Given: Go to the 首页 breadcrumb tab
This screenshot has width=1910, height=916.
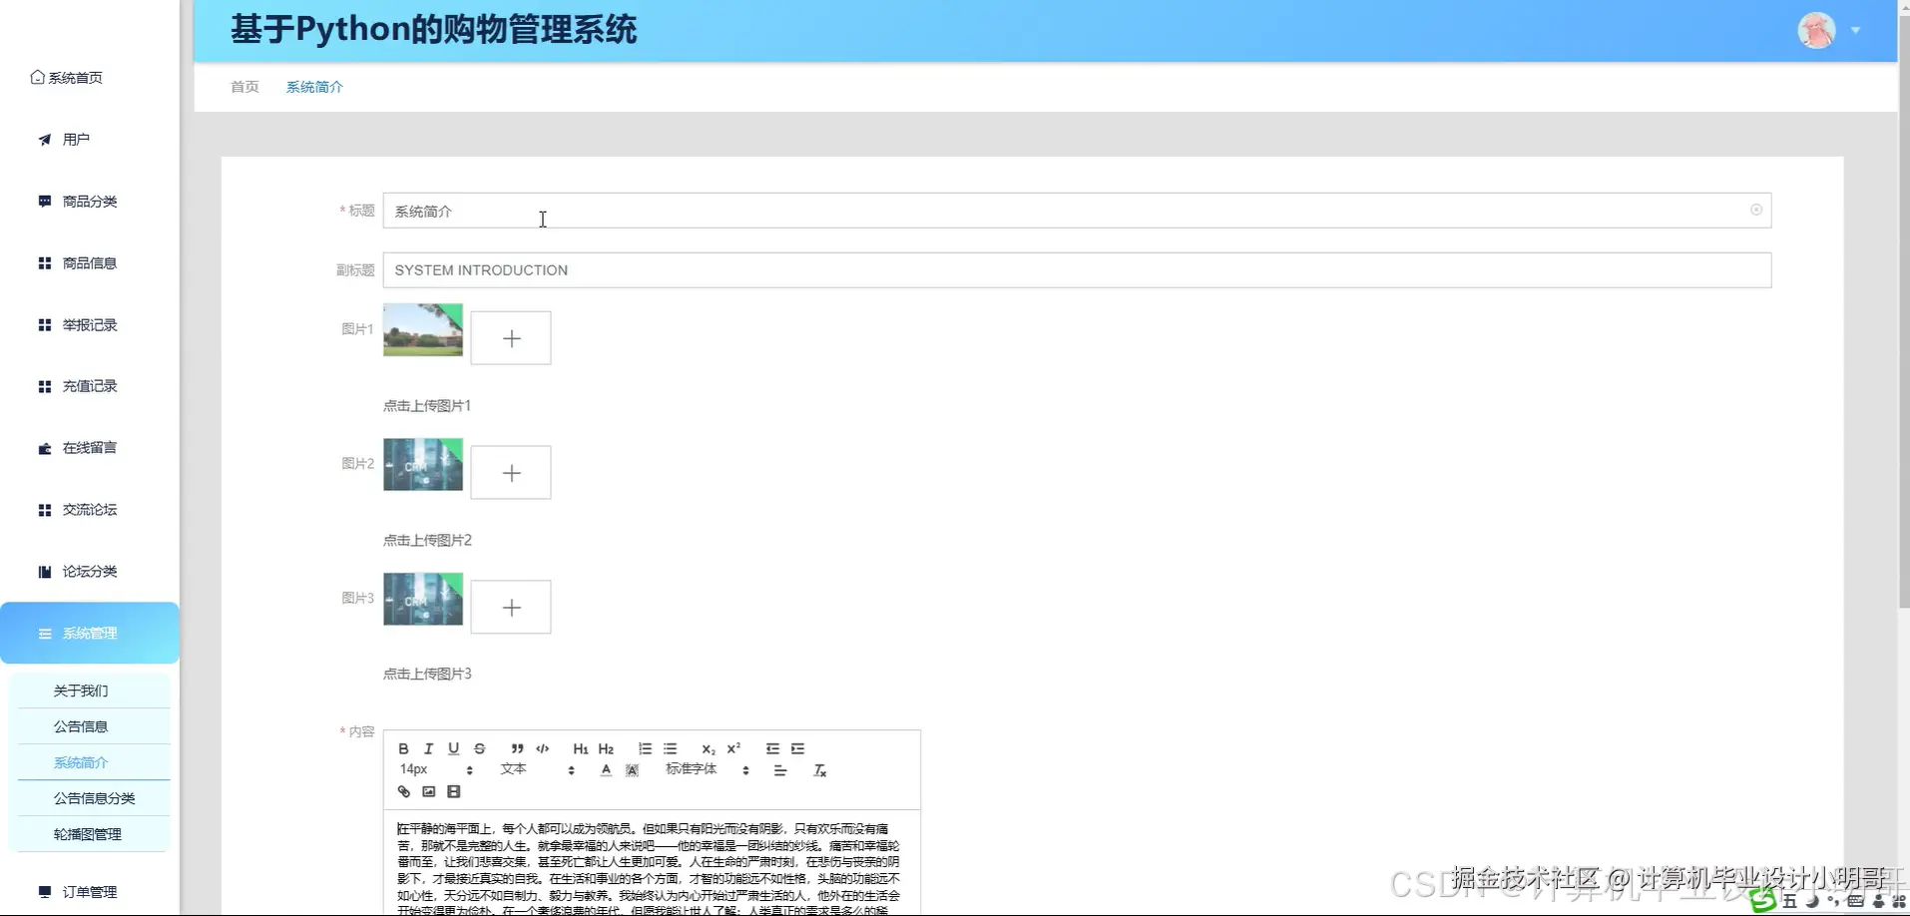Looking at the screenshot, I should tap(243, 87).
